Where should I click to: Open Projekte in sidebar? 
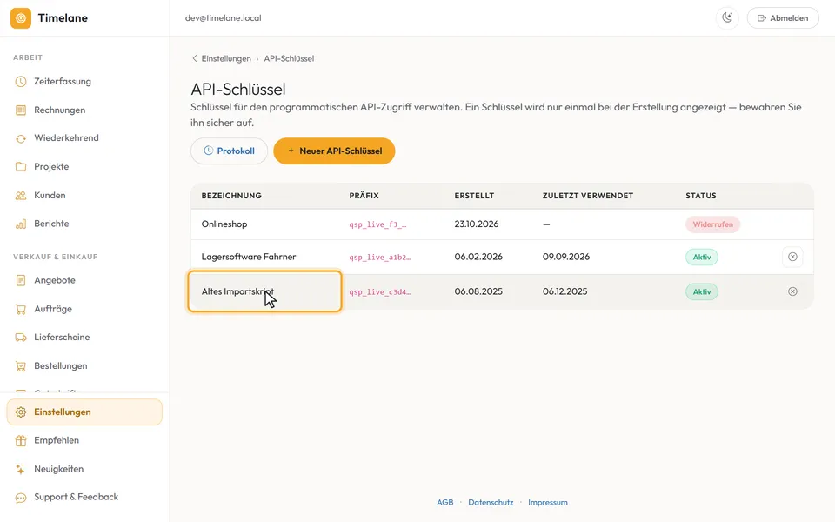84,167
